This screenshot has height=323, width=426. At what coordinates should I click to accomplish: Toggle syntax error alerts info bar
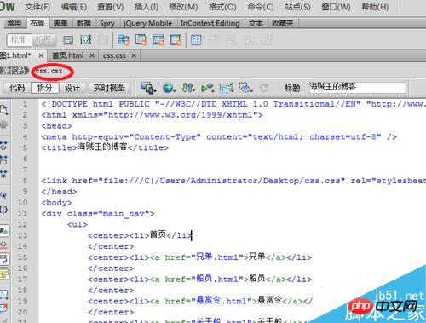(x=3, y=274)
